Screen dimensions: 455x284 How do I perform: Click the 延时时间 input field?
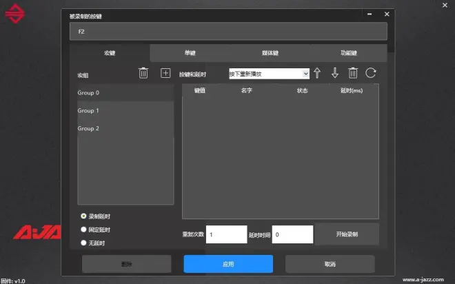tap(292, 234)
